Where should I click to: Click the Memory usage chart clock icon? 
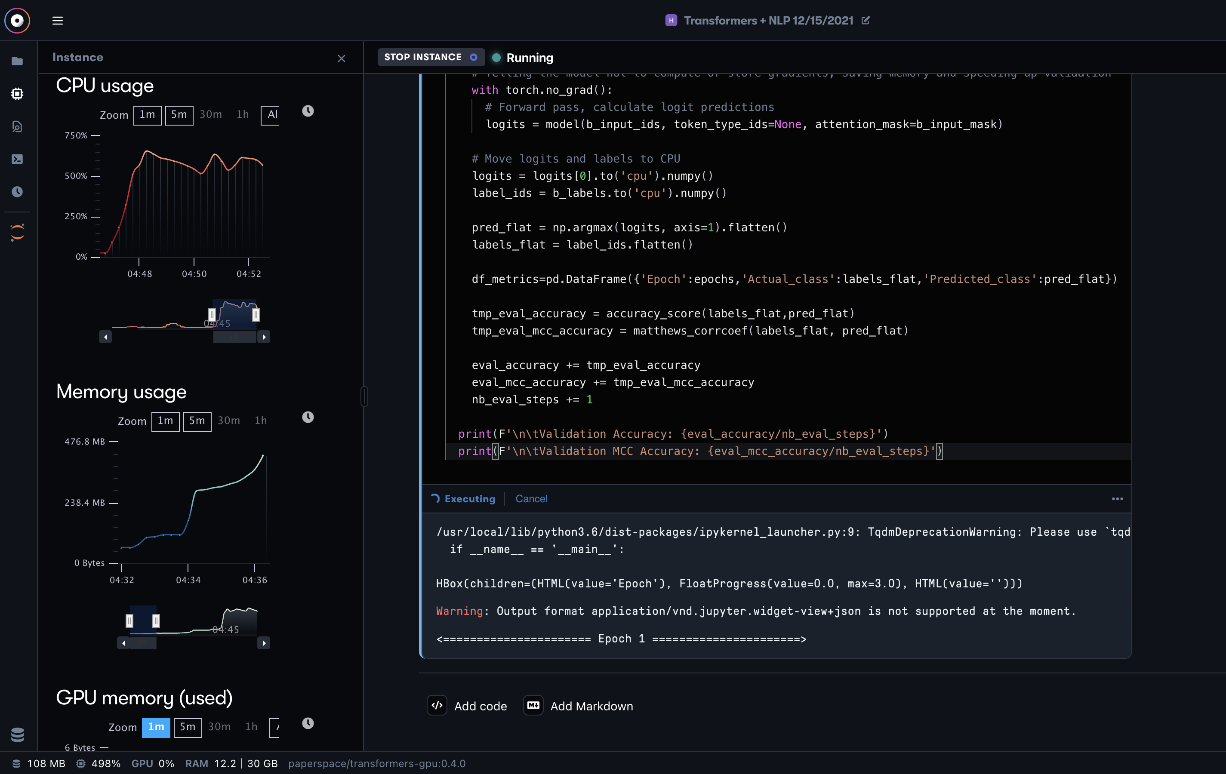pyautogui.click(x=308, y=417)
